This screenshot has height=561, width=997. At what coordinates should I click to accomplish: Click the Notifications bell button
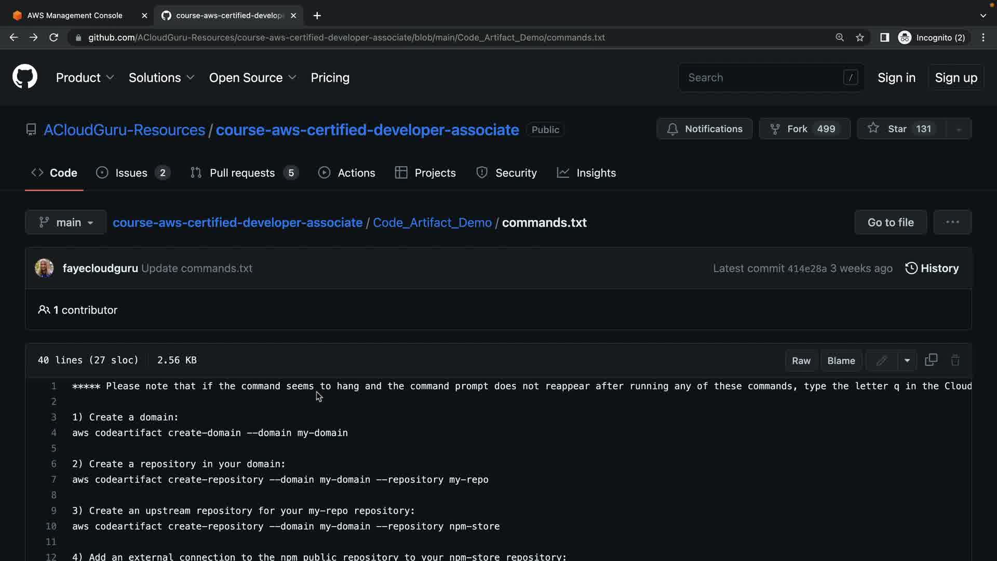[704, 129]
